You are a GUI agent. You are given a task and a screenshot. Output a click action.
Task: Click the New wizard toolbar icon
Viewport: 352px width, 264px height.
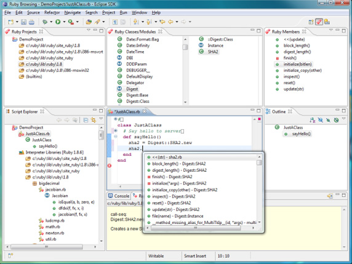(10, 22)
